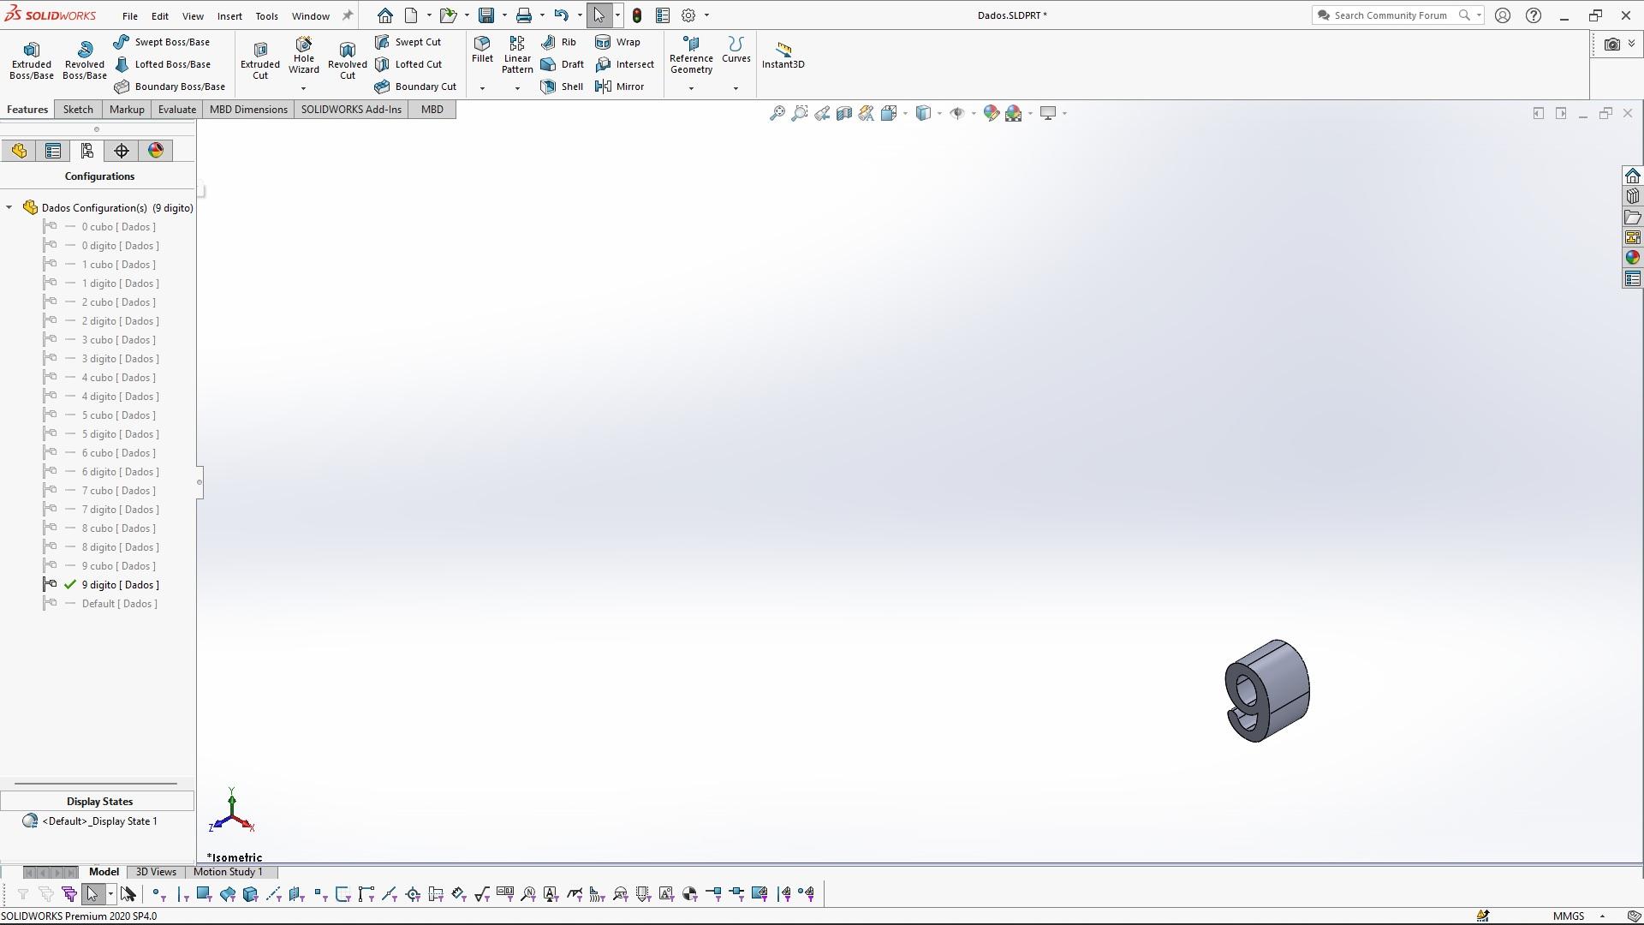Expand the Curves dropdown arrow
This screenshot has height=925, width=1644.
click(x=736, y=88)
